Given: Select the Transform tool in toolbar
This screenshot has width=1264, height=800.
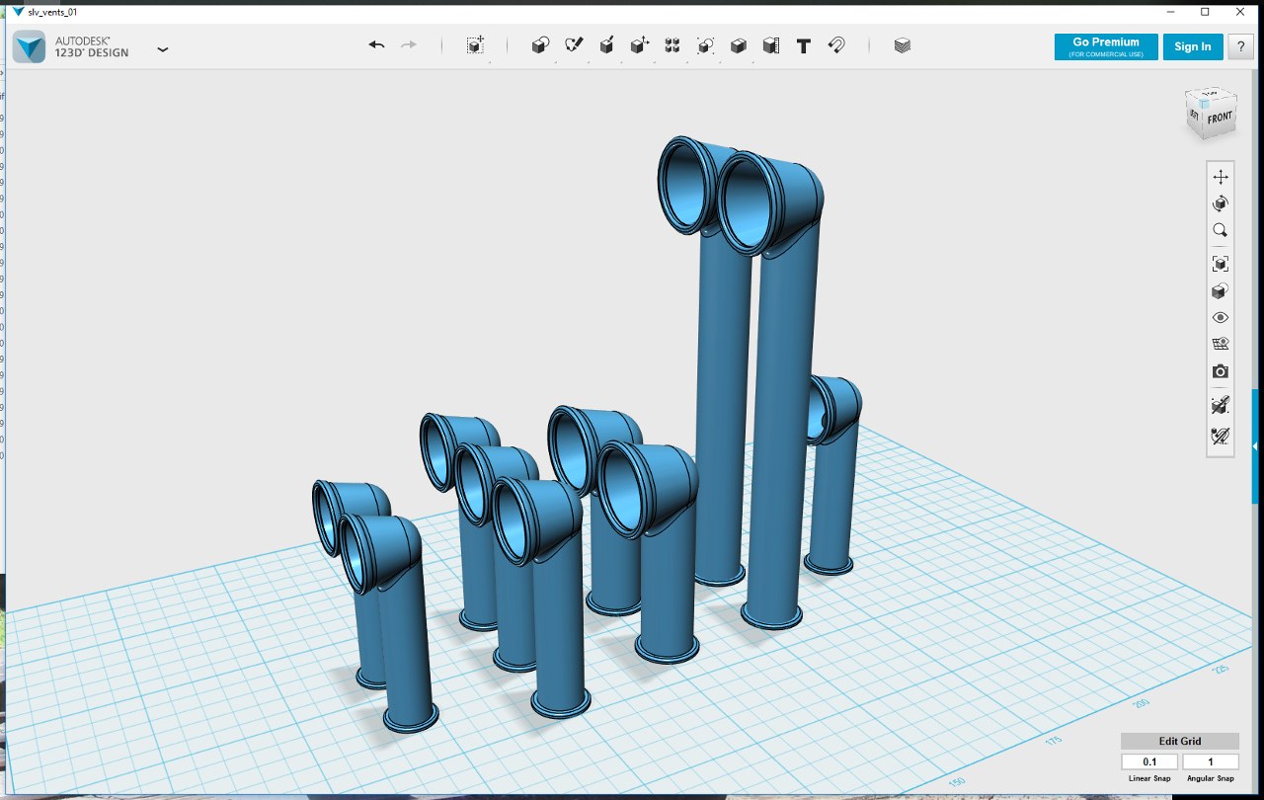Looking at the screenshot, I should (475, 45).
